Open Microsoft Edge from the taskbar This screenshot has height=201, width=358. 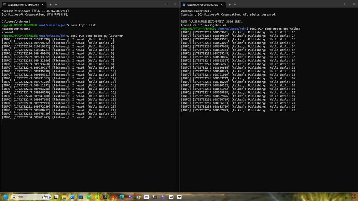click(122, 197)
